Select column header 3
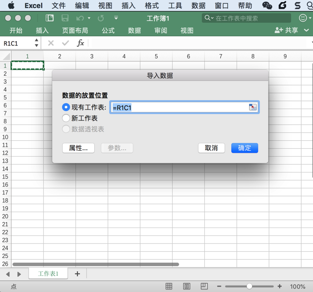313x292 pixels. tap(92, 57)
